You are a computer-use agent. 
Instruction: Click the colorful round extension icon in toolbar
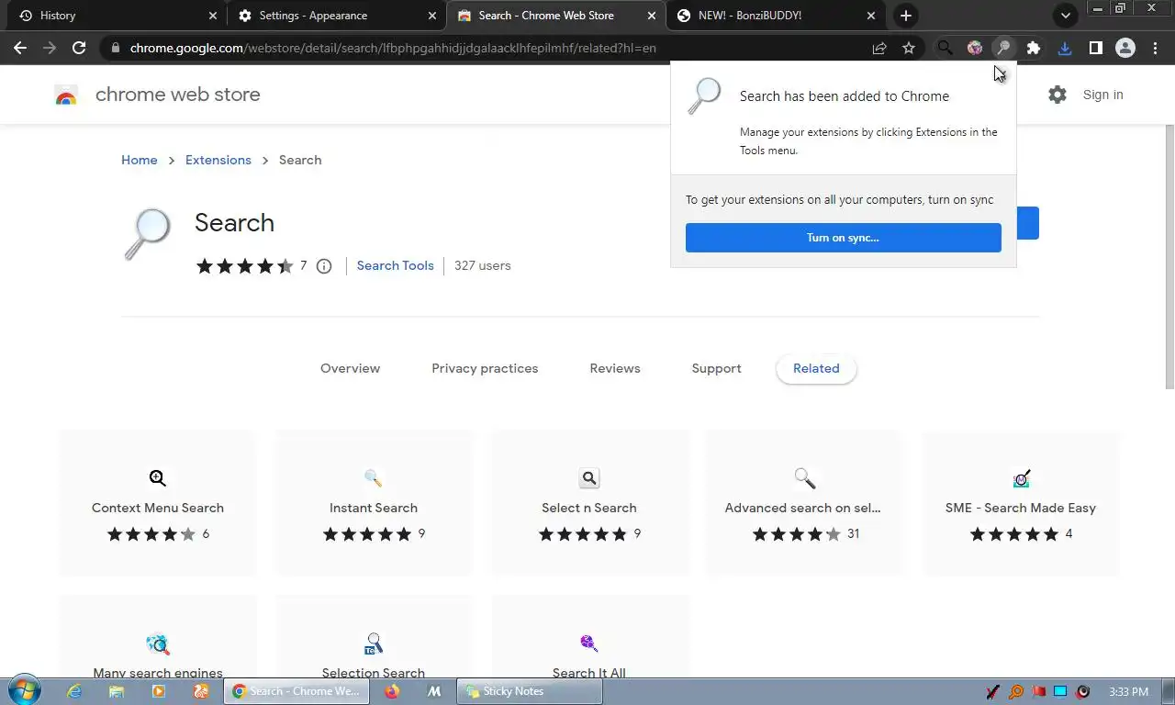(975, 48)
